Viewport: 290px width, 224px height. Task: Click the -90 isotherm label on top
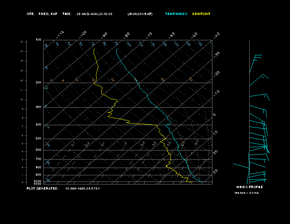coord(104,35)
